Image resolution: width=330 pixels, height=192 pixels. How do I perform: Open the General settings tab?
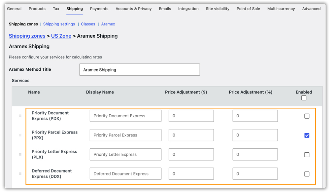(x=14, y=9)
